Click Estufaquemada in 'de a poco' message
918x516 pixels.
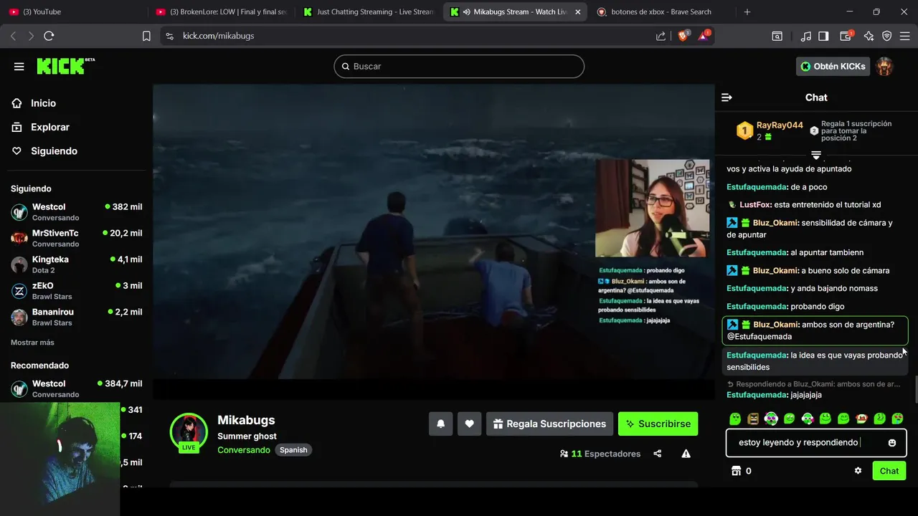point(757,187)
